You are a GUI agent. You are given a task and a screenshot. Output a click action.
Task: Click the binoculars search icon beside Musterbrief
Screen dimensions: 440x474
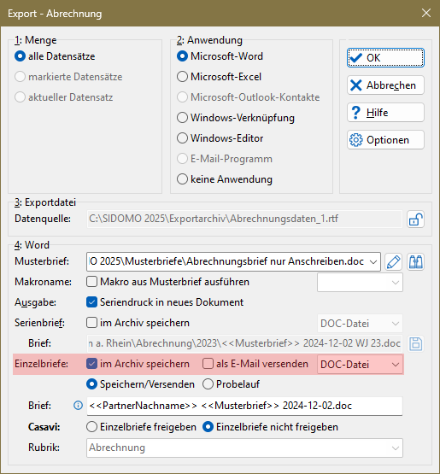(x=415, y=262)
